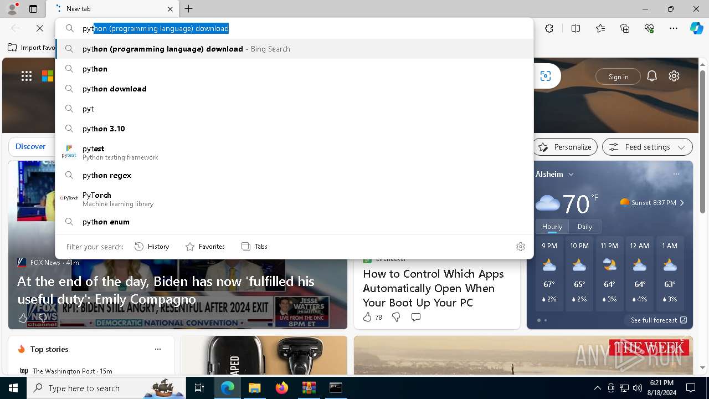Screen dimensions: 709x399
Task: Open Sunset 8:37 PM details arrow
Action: (682, 203)
